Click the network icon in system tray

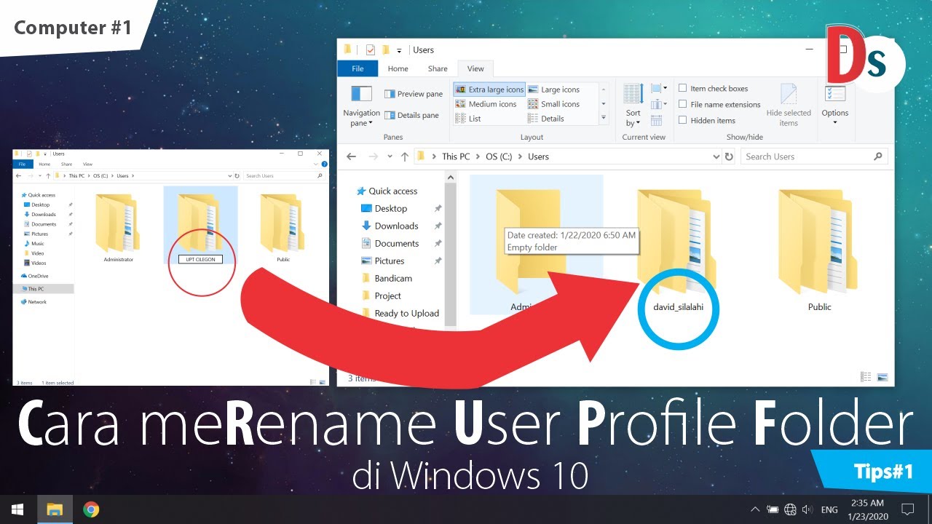(789, 509)
